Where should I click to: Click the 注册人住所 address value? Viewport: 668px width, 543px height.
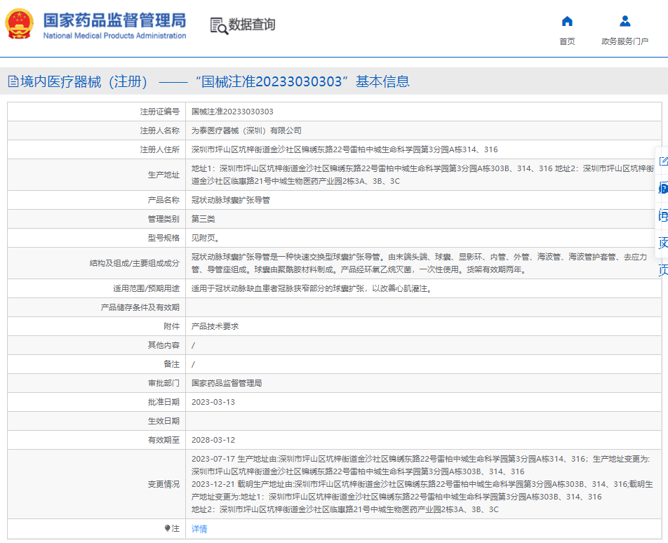click(x=345, y=149)
